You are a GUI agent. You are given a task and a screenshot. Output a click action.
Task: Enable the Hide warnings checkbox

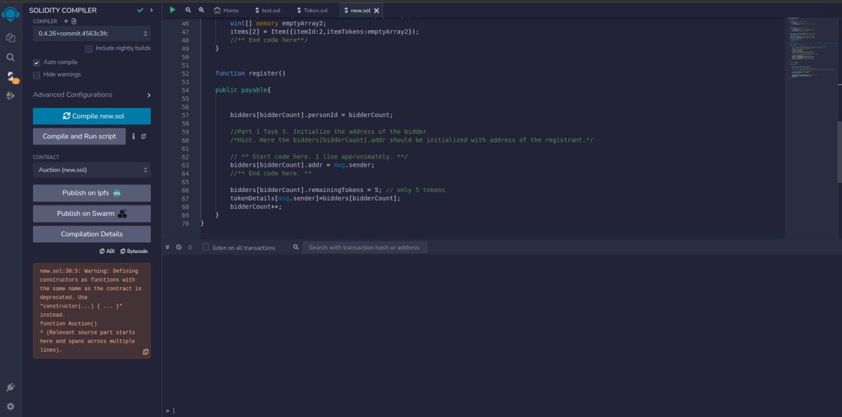(x=36, y=74)
